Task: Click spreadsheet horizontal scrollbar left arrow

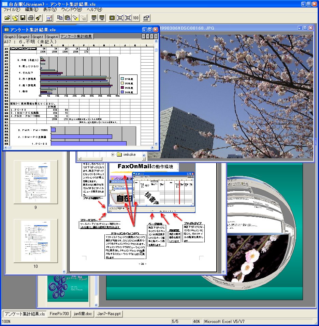Action: tap(5, 148)
